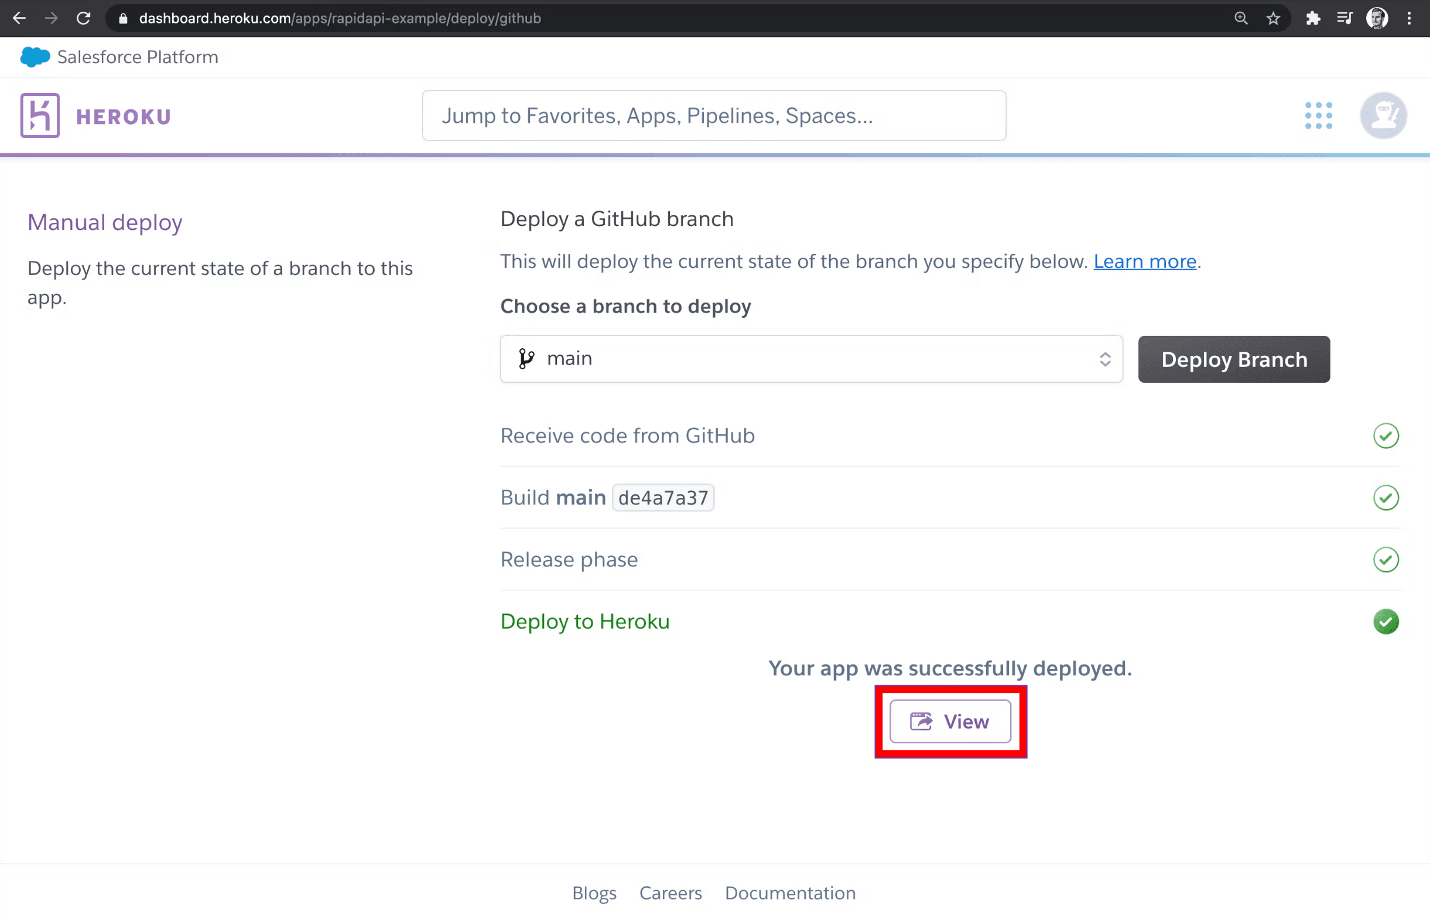1430x920 pixels.
Task: Click the Manual deploy heading
Action: click(105, 222)
